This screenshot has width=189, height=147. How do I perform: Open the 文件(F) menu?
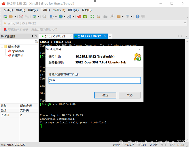point(8,10)
